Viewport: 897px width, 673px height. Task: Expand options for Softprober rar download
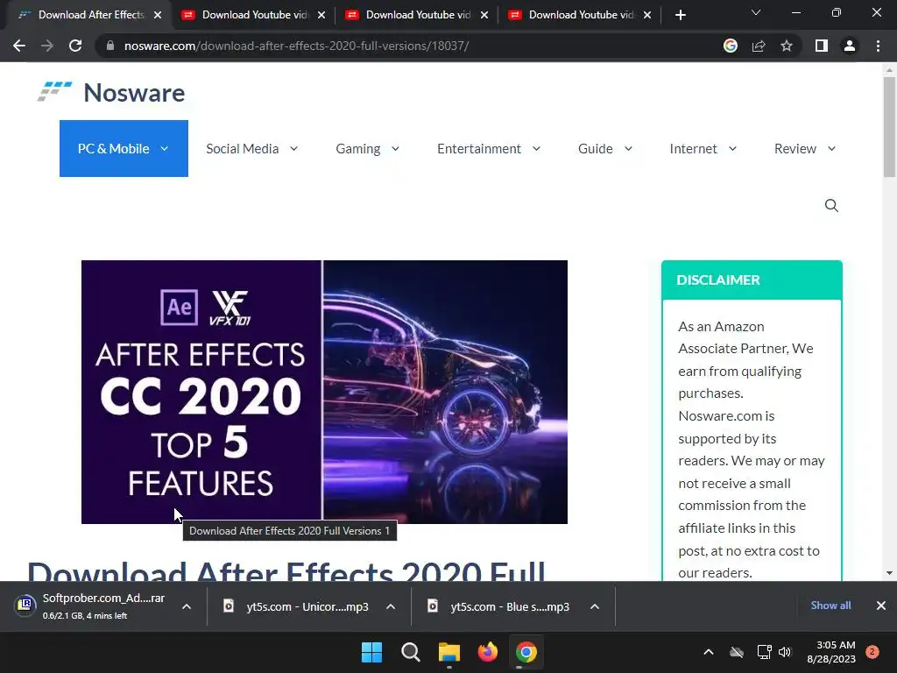[187, 606]
